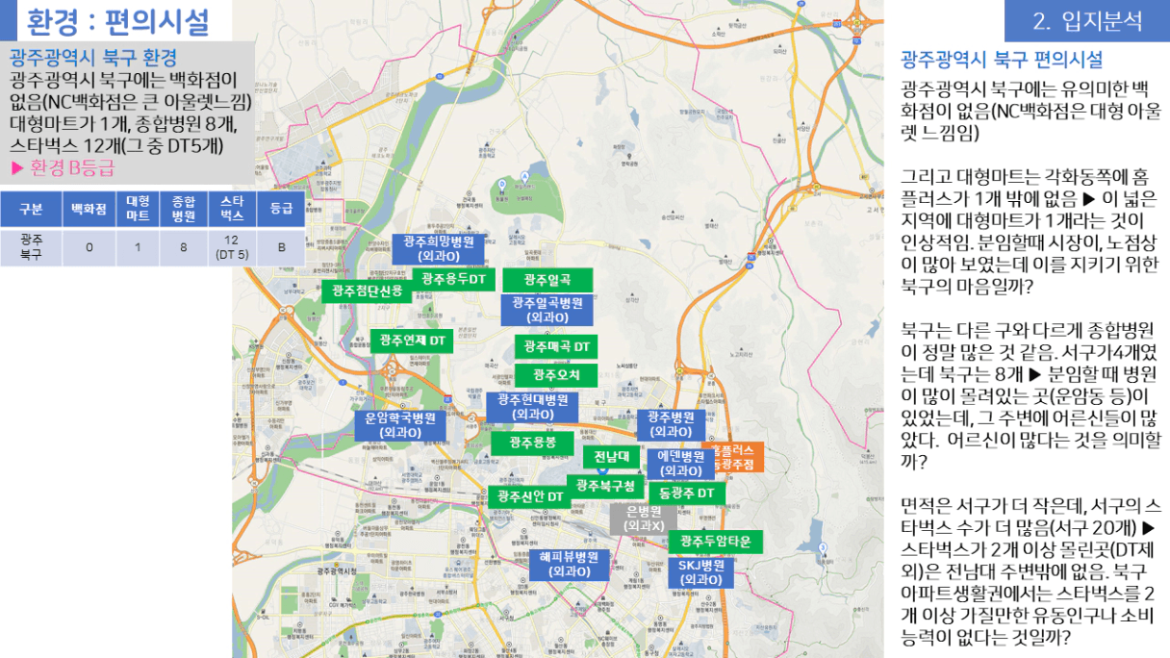The height and width of the screenshot is (658, 1170).
Task: Select the grade B table cell
Action: 281,247
